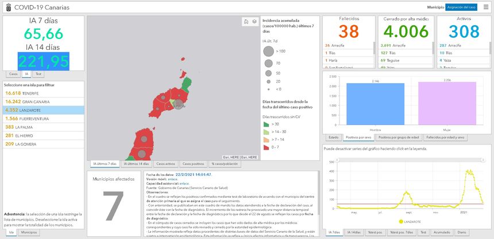Switch to the Casos activos map tab
Viewport: 494px width, 239px height.
pyautogui.click(x=165, y=164)
